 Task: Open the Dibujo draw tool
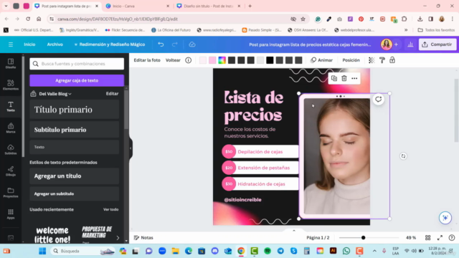[11, 171]
